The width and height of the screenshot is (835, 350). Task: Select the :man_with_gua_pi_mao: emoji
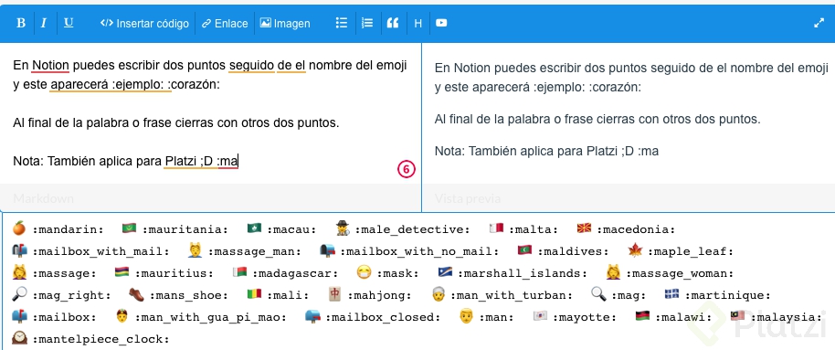tap(201, 317)
